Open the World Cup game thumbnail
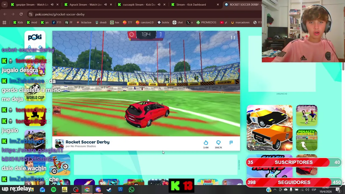 pos(35,91)
